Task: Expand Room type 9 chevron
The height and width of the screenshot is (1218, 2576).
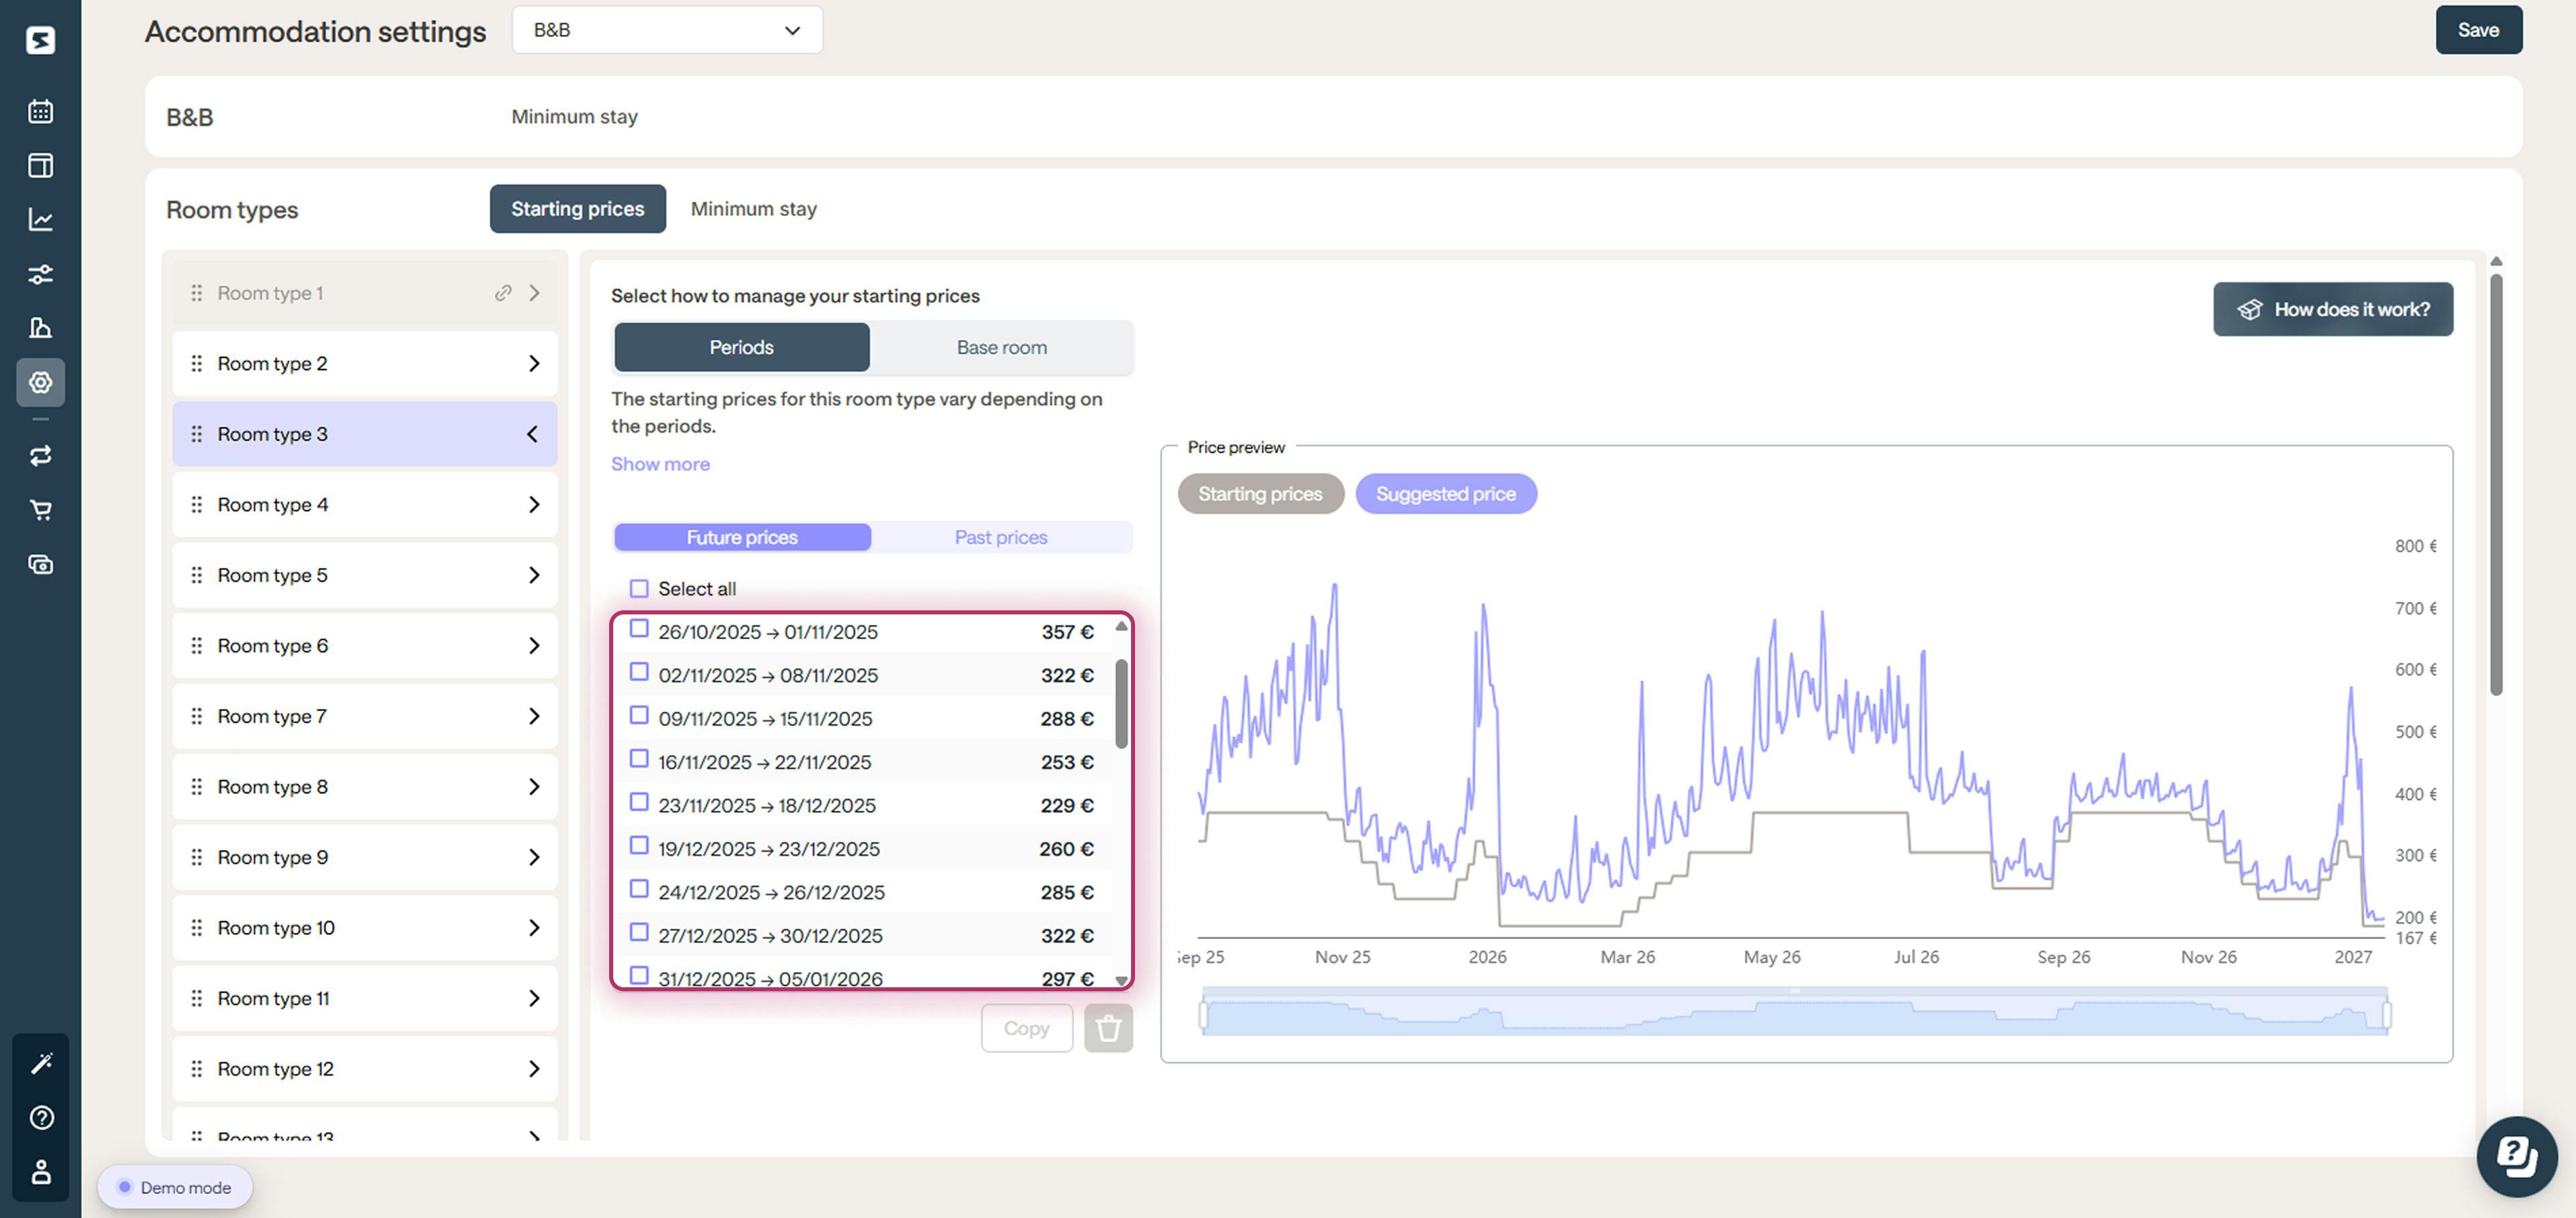Action: point(534,857)
